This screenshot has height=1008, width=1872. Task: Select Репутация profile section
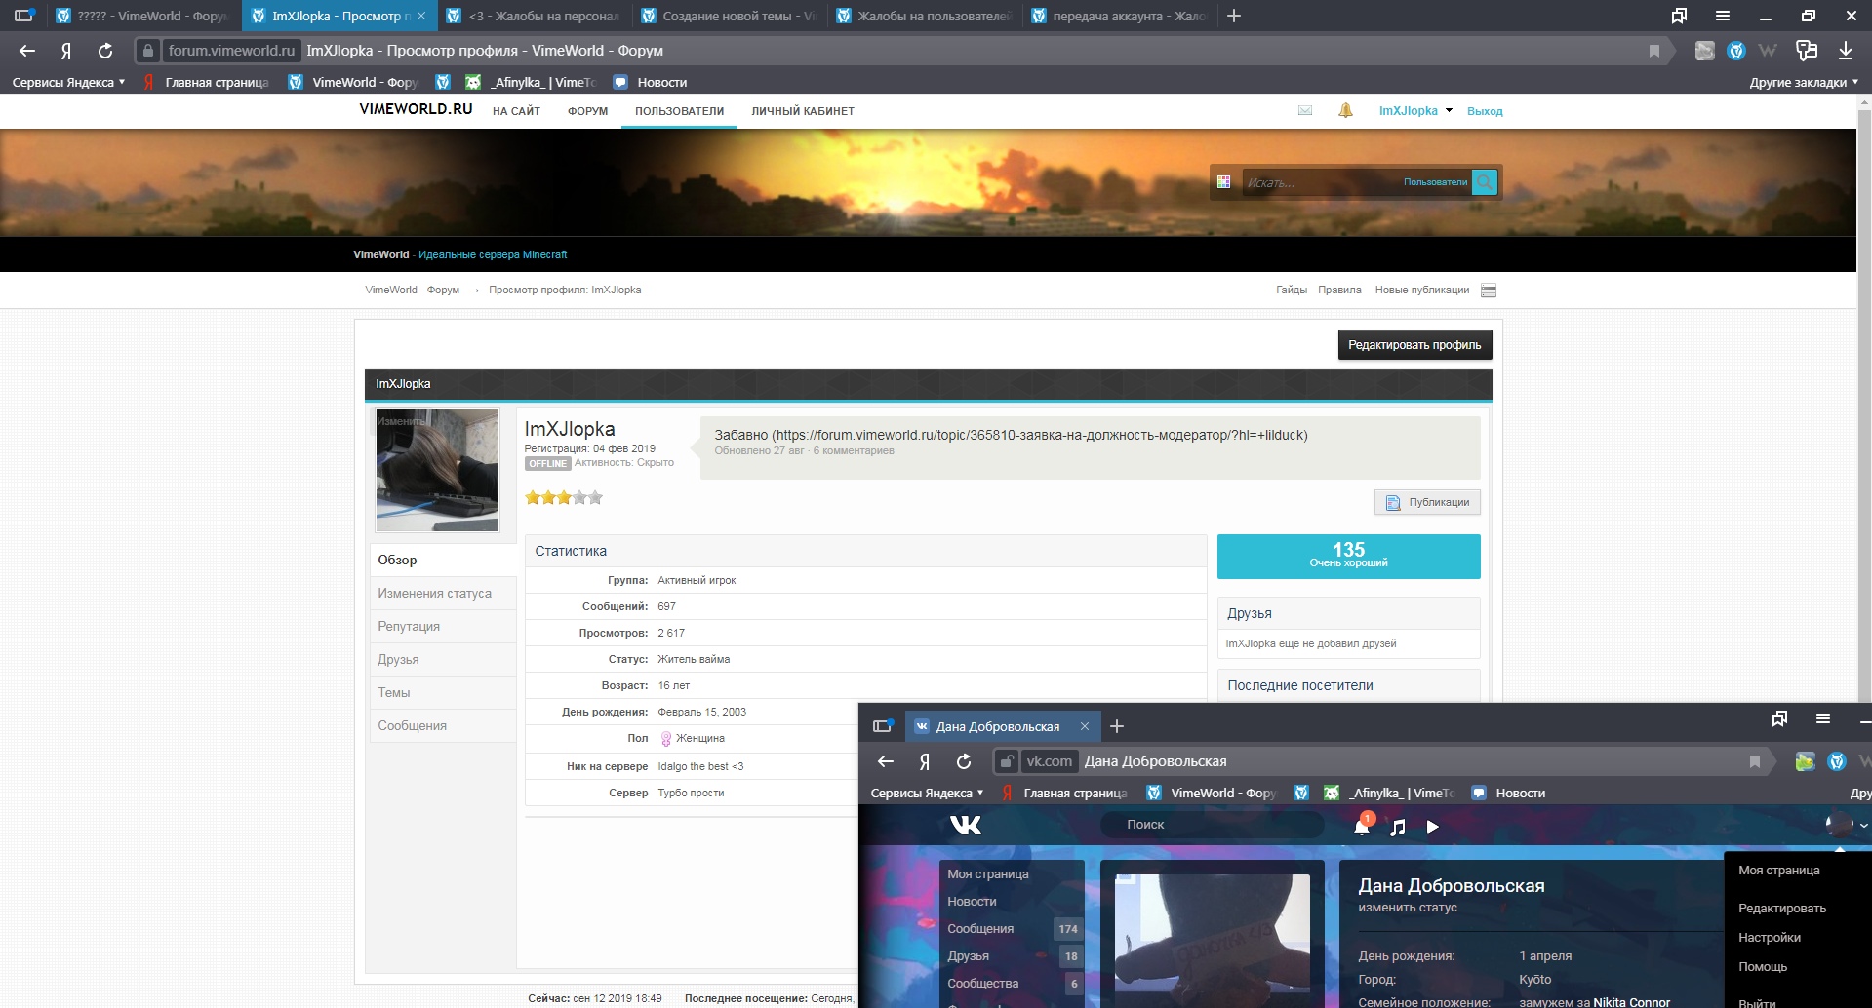(x=444, y=627)
